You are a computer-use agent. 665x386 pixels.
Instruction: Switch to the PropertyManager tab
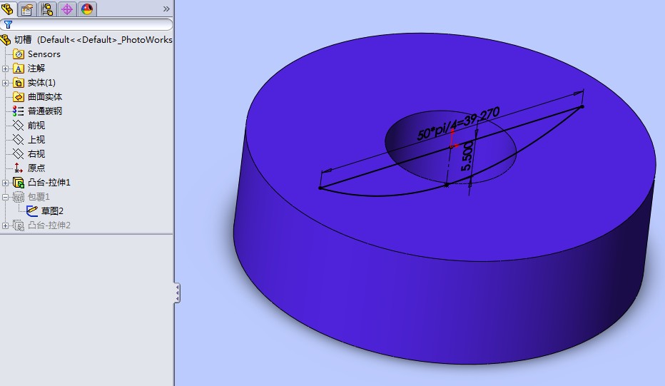pyautogui.click(x=27, y=9)
